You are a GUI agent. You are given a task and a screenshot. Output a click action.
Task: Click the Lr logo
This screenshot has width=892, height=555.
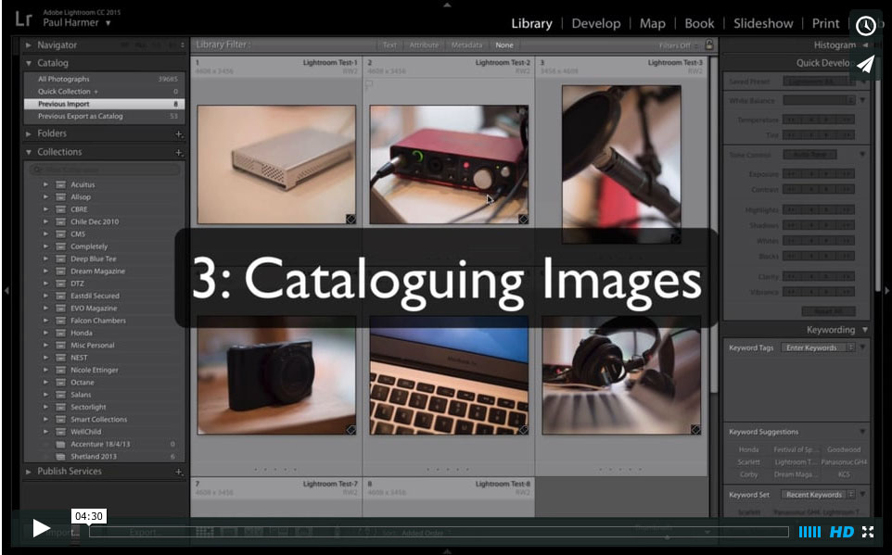[x=23, y=19]
